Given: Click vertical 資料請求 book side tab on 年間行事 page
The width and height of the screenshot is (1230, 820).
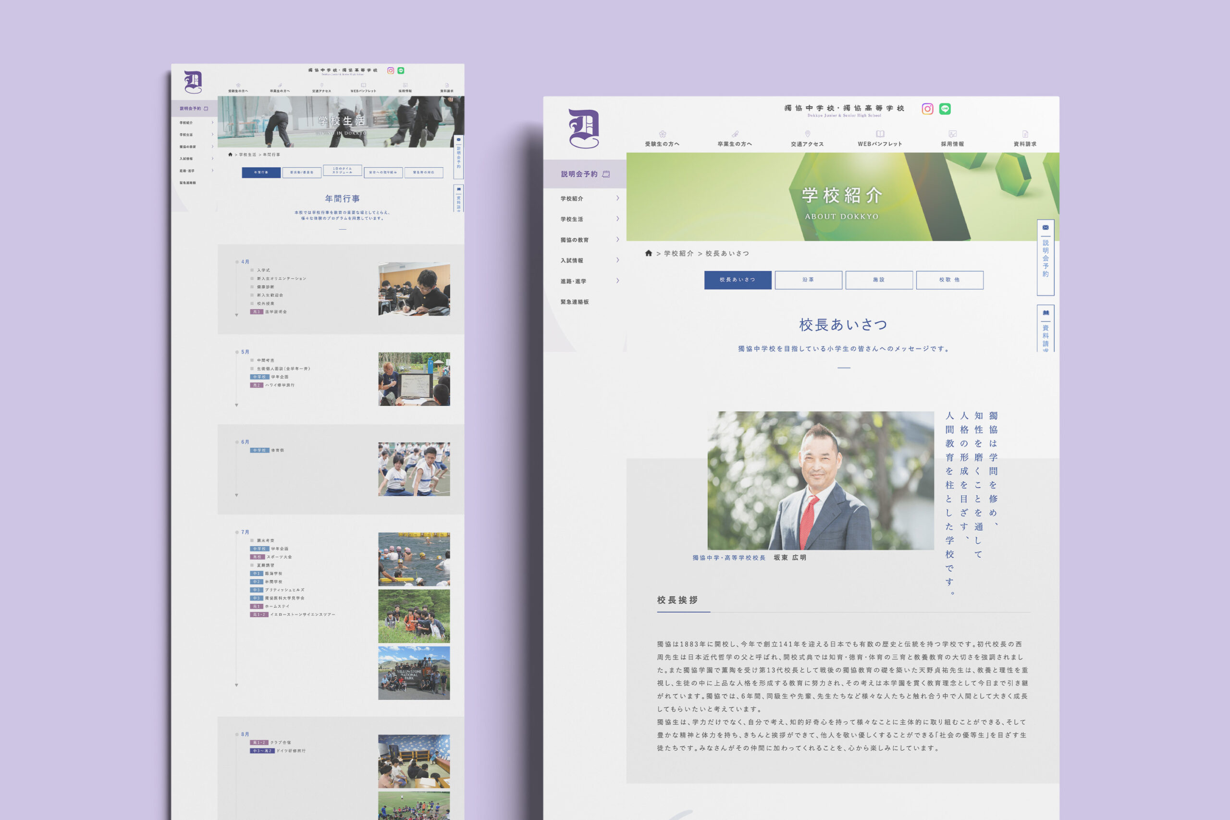Looking at the screenshot, I should click(x=459, y=198).
